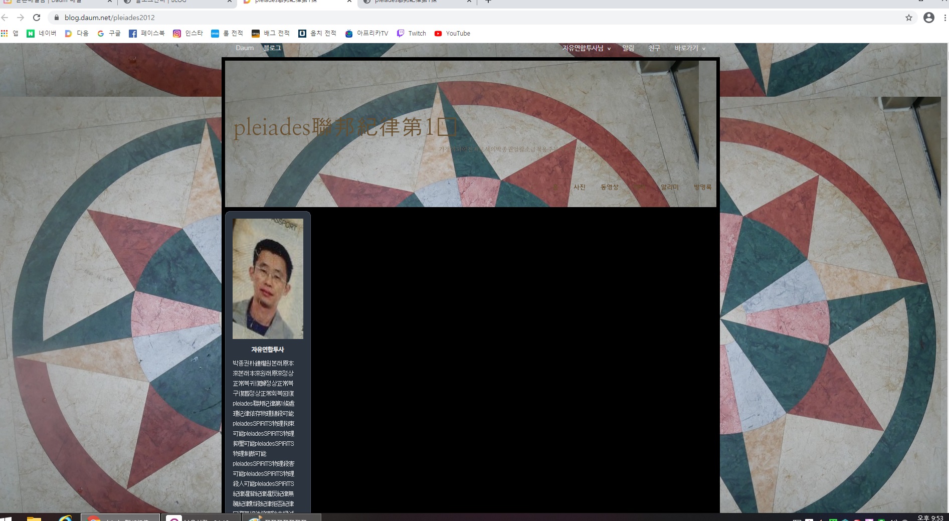Open the YouTube bookmark
Viewport: 949px width, 521px height.
point(452,34)
